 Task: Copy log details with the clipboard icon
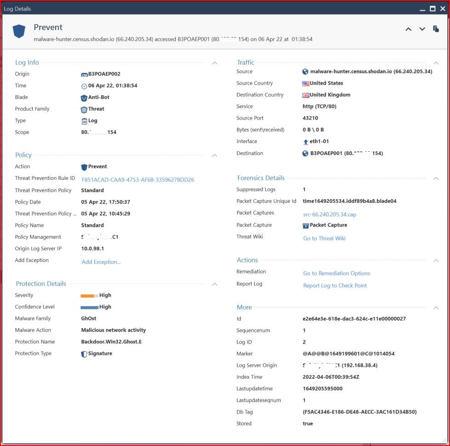point(436,29)
